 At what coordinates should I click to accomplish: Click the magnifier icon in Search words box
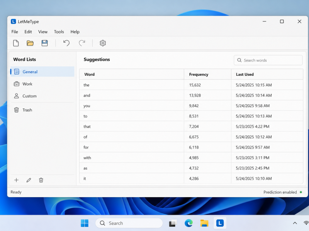239,60
